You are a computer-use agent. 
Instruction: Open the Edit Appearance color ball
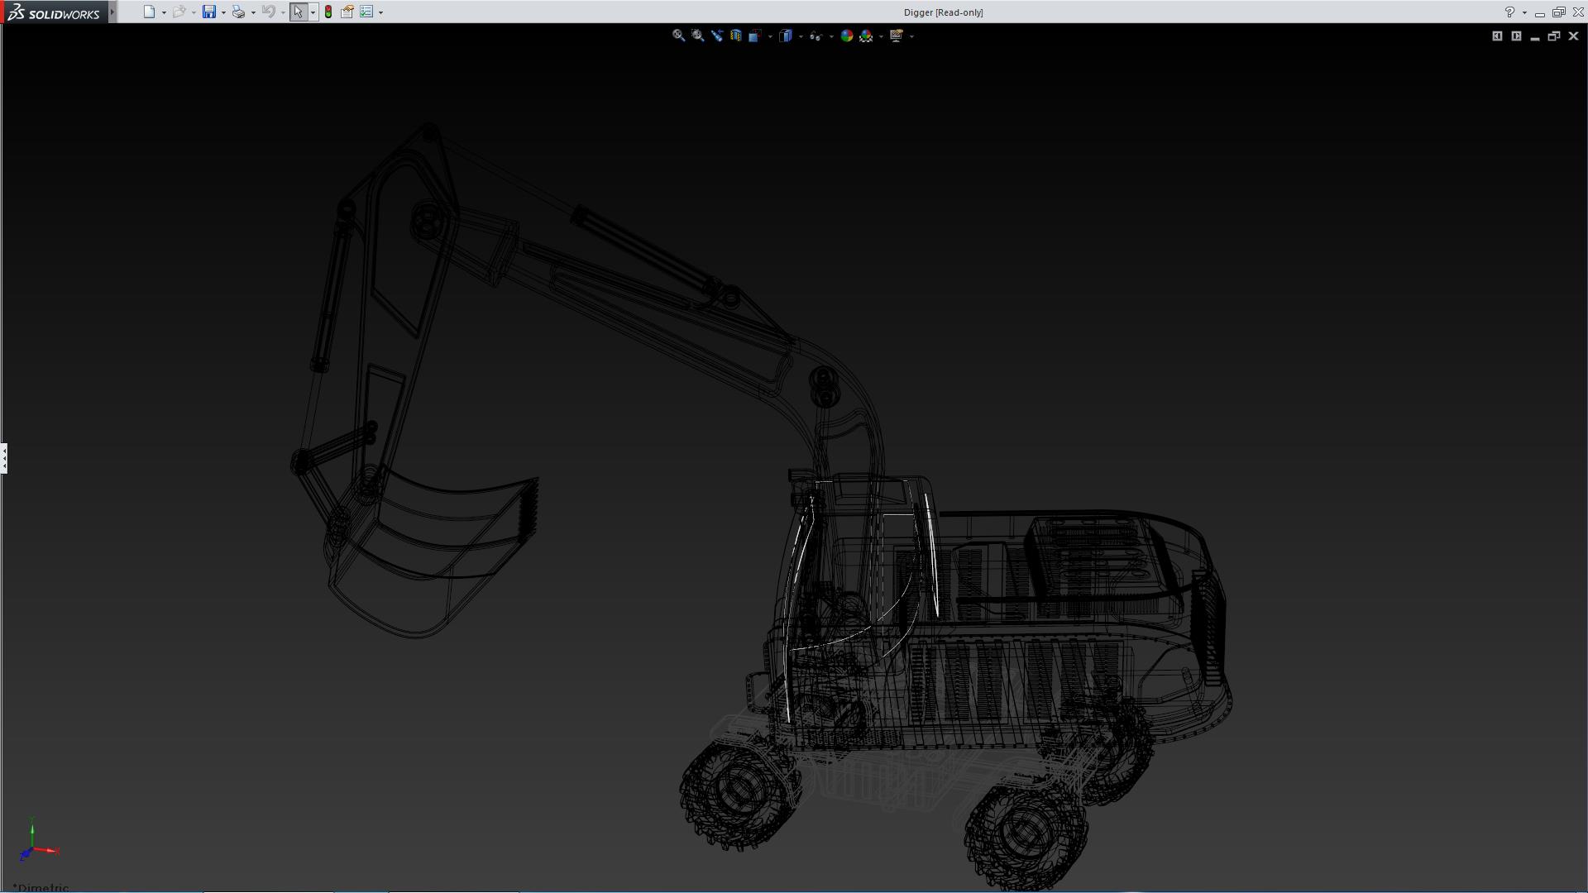point(846,36)
